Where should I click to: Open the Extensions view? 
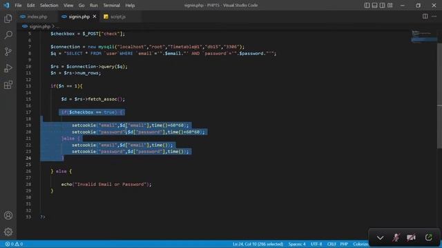tap(8, 85)
